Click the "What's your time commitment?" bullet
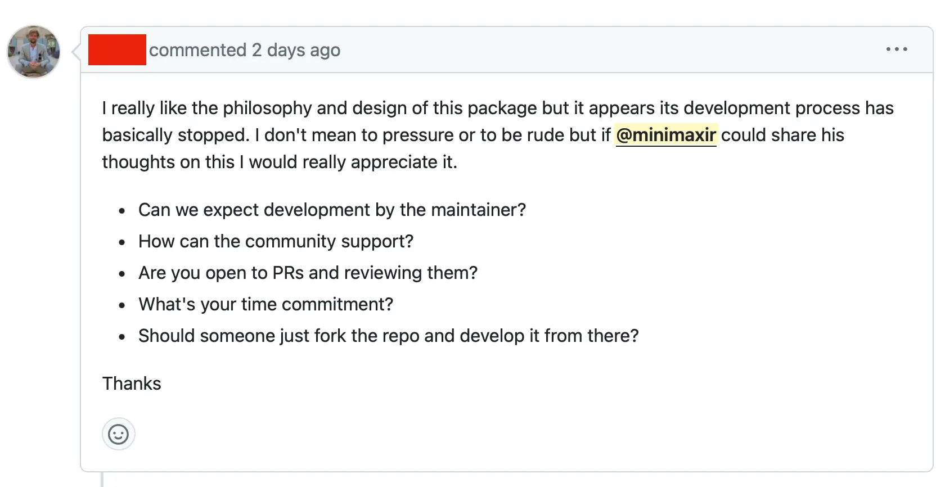This screenshot has height=487, width=945. [x=265, y=304]
